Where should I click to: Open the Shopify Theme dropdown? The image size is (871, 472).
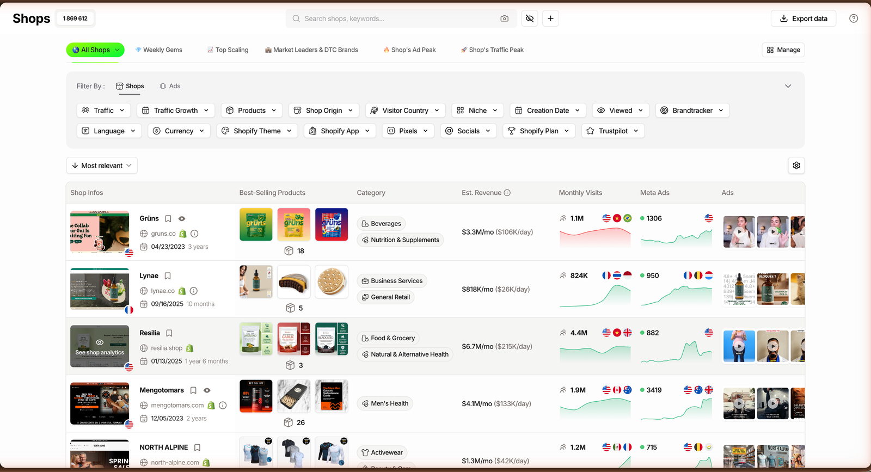pos(257,131)
